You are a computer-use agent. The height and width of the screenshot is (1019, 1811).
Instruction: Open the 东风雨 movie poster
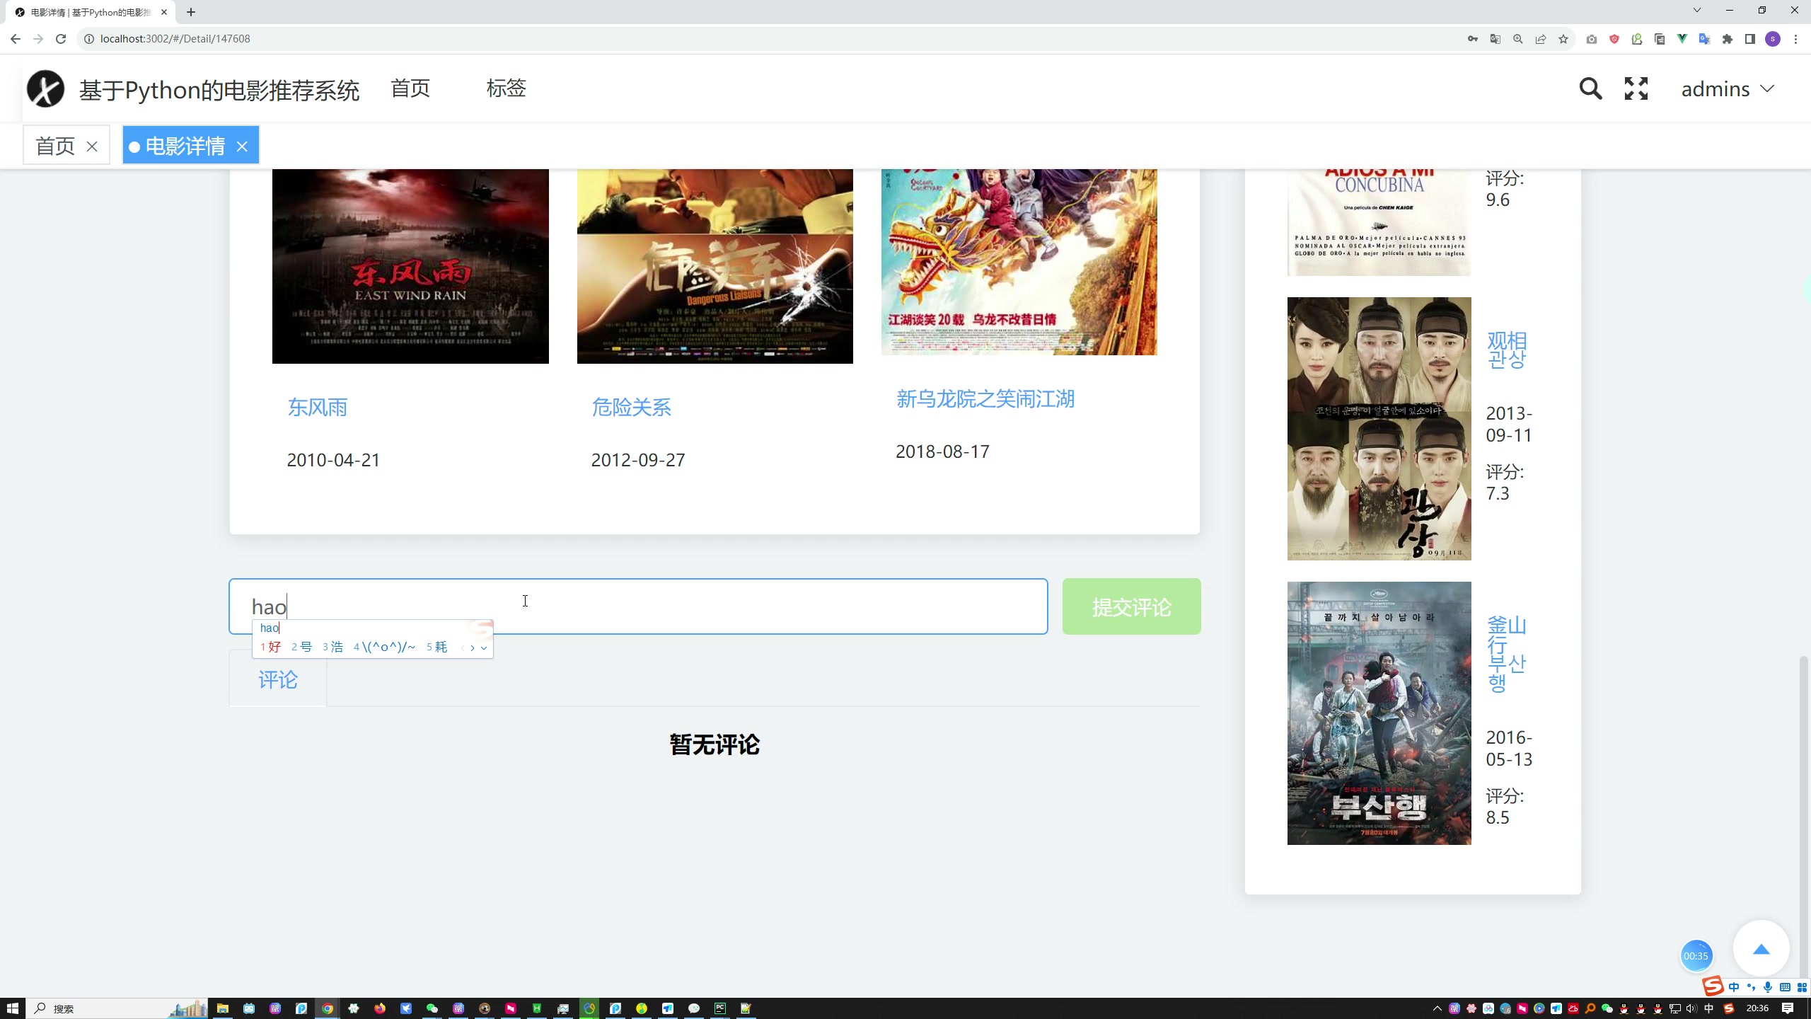click(x=410, y=266)
